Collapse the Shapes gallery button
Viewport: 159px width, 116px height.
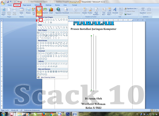pyautogui.click(x=39, y=11)
